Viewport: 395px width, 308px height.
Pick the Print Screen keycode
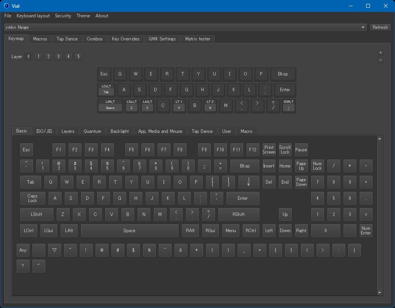(x=269, y=150)
